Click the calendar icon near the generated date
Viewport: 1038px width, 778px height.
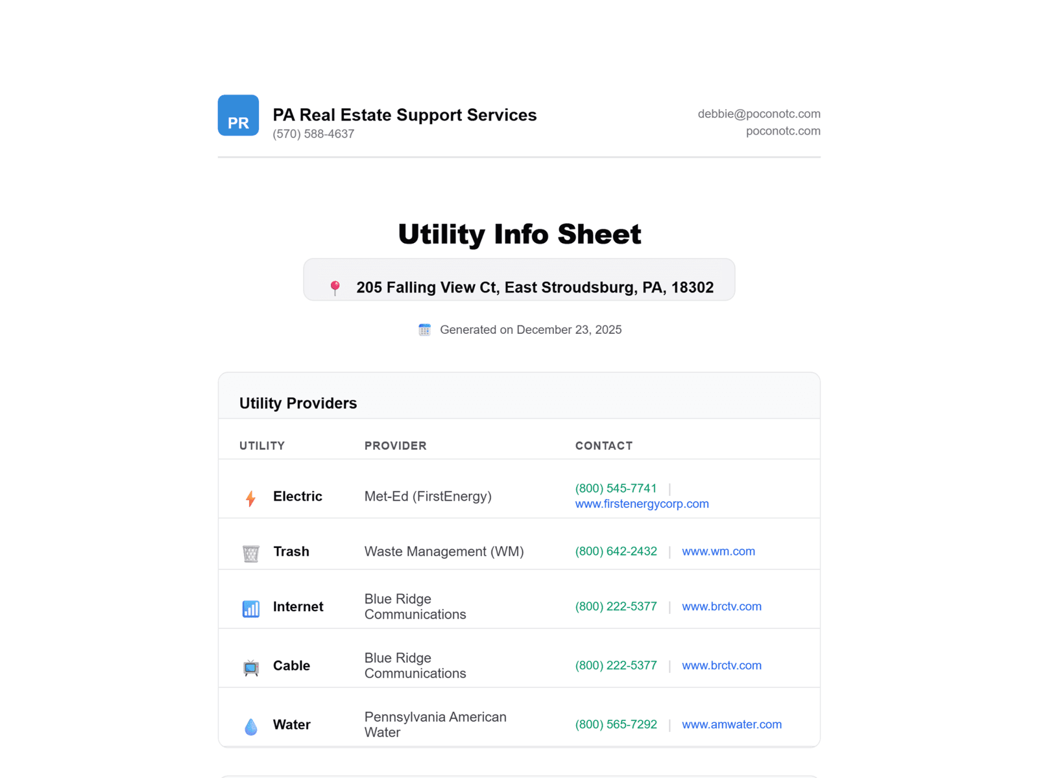pos(424,330)
